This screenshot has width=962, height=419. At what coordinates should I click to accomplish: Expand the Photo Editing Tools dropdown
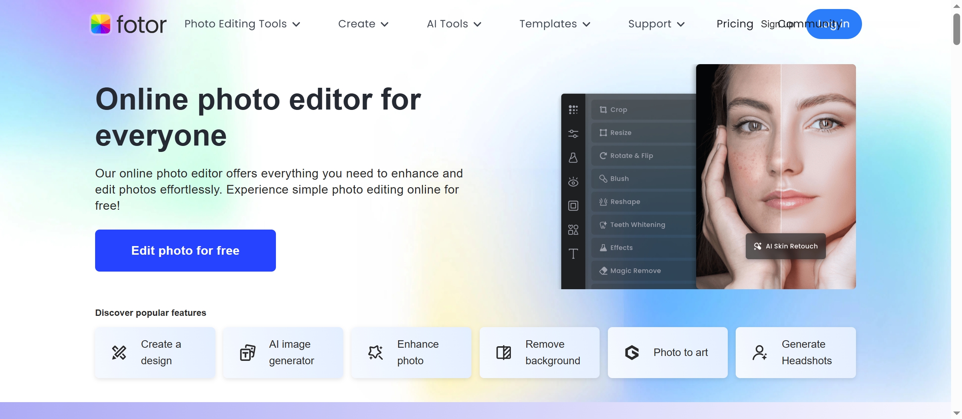click(242, 24)
